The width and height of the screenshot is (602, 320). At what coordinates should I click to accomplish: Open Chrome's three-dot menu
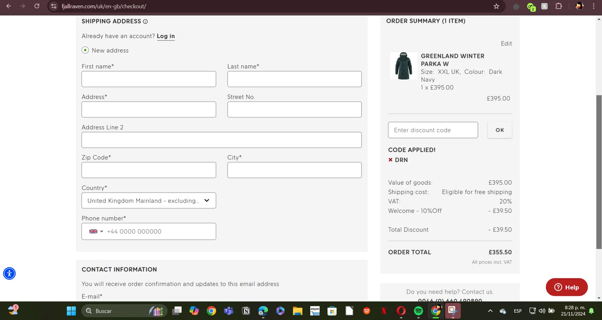tap(594, 6)
